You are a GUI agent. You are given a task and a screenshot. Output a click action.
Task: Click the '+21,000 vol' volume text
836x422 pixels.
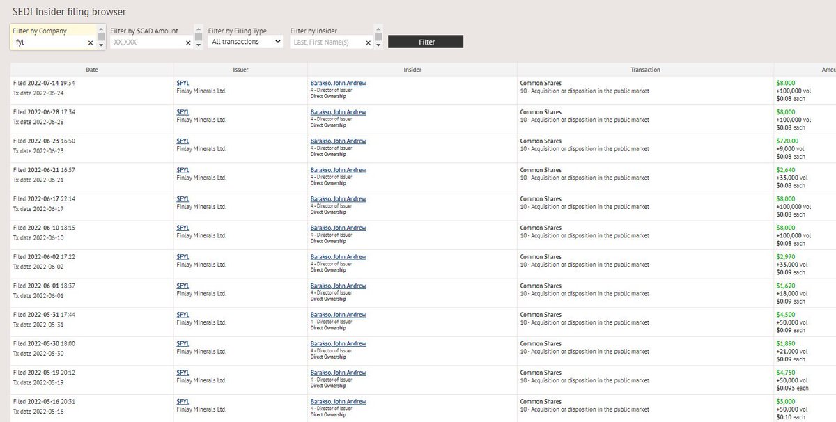[x=792, y=352]
